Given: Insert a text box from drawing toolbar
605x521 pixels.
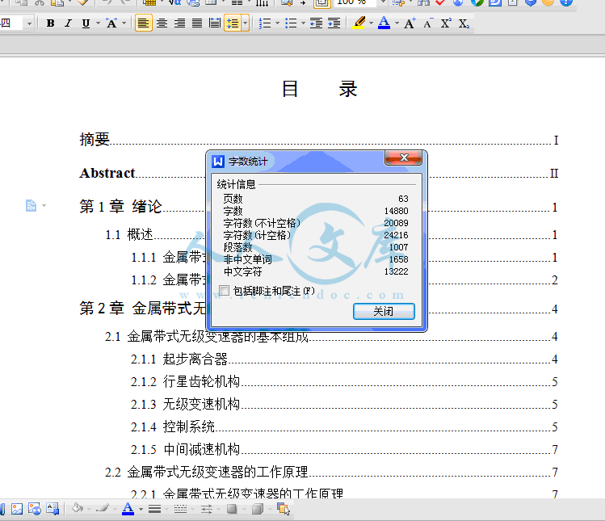Looking at the screenshot, I should point(52,509).
